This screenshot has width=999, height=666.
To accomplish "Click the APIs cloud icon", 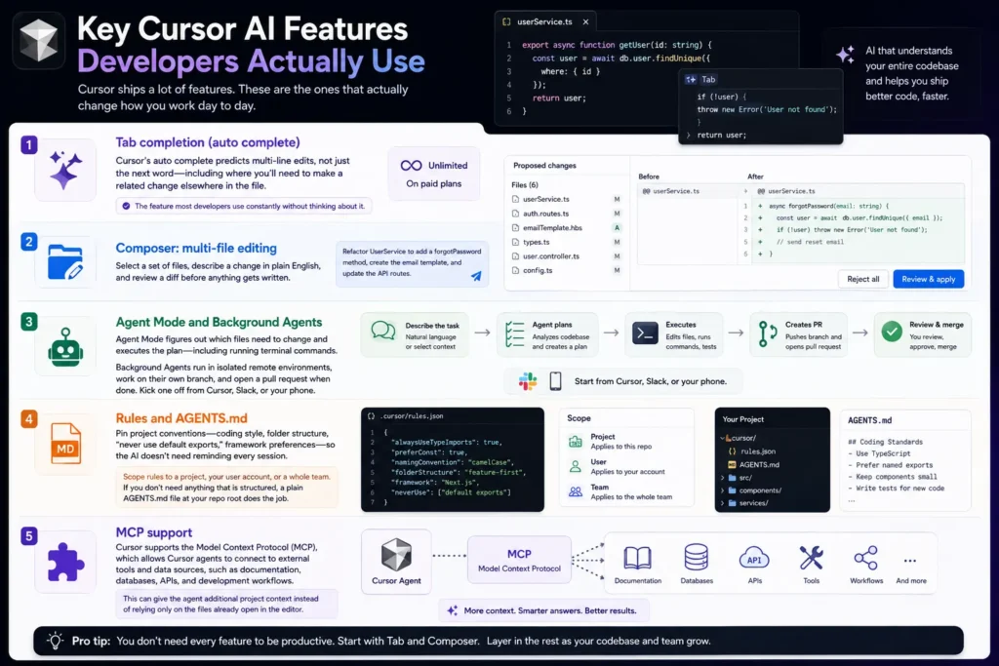I will 754,559.
